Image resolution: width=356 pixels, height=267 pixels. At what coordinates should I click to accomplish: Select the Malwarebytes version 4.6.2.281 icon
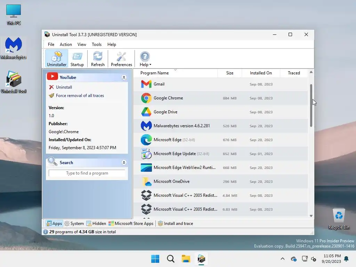pos(146,126)
